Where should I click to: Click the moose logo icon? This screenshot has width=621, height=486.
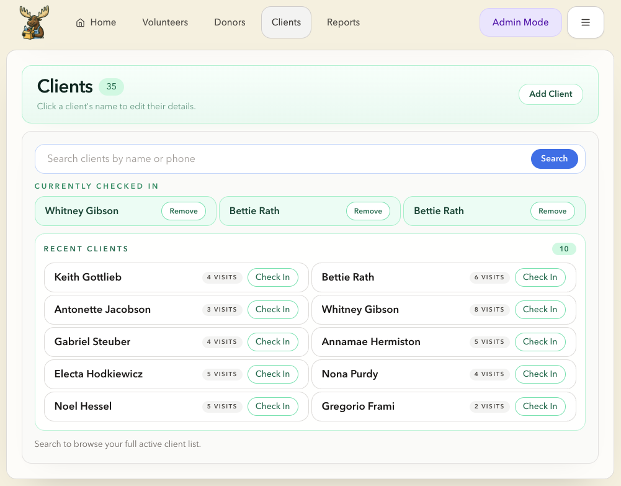pos(35,22)
